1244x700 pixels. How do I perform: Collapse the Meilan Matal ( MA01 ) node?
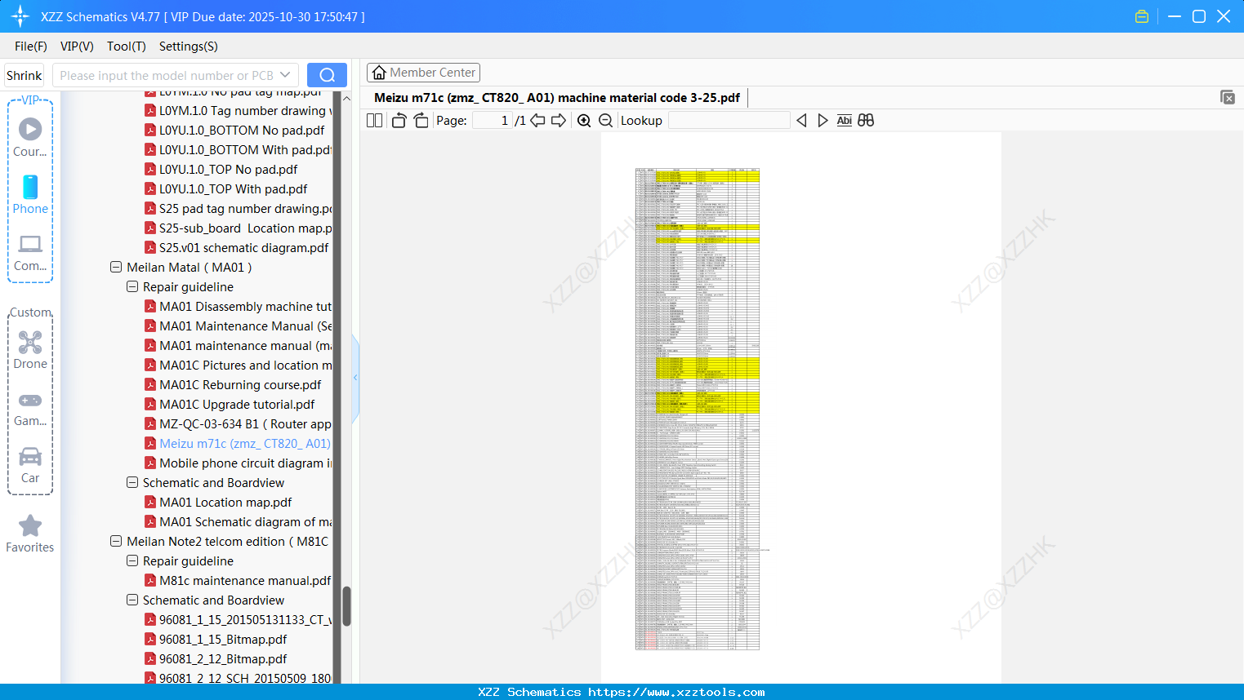116,268
